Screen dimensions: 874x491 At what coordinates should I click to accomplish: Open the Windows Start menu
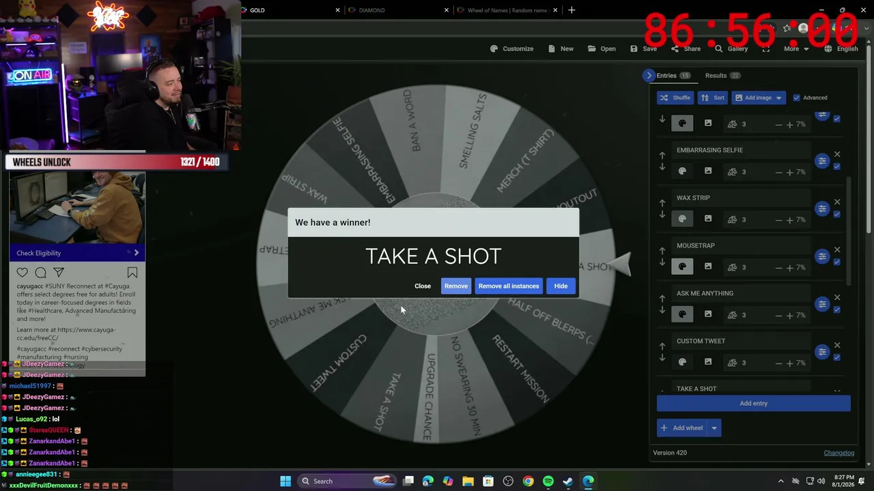(x=285, y=481)
